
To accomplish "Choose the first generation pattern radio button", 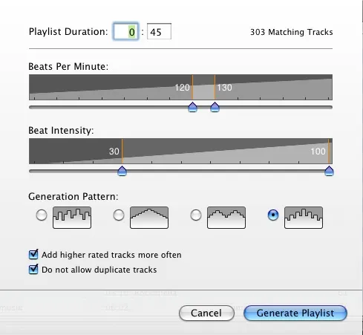I will click(x=42, y=215).
